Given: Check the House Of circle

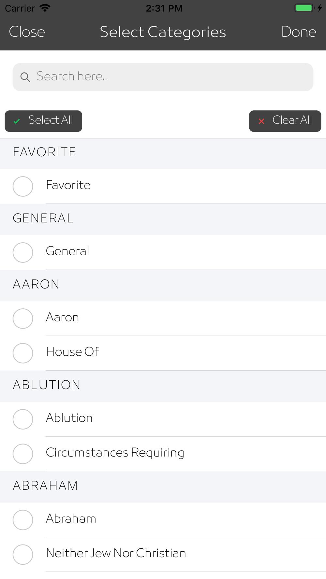Looking at the screenshot, I should click(23, 353).
